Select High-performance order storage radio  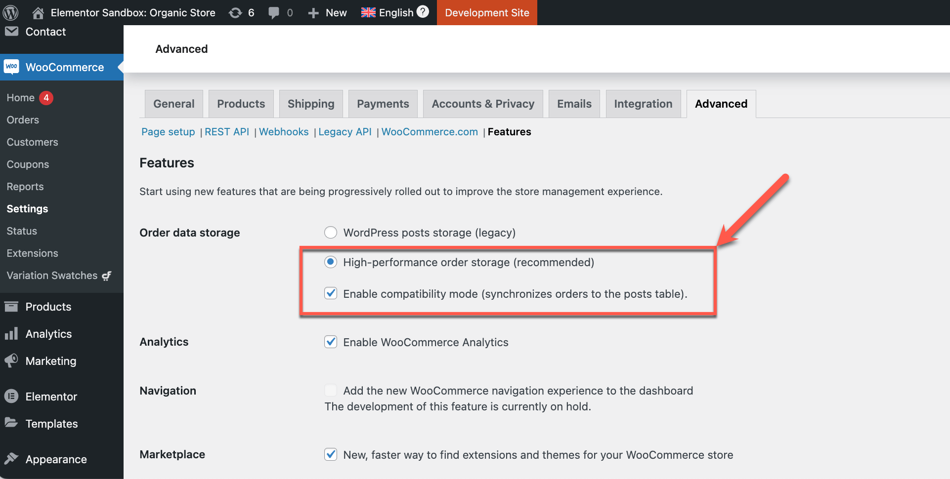[x=331, y=262]
